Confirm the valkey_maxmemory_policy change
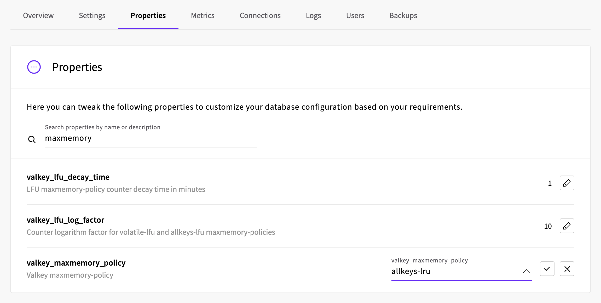 (547, 269)
